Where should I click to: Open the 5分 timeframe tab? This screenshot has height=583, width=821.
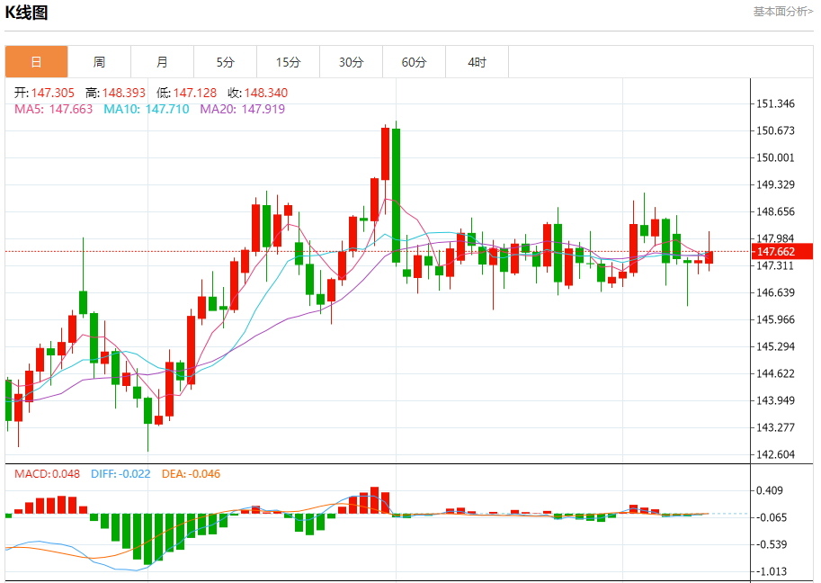pos(225,62)
